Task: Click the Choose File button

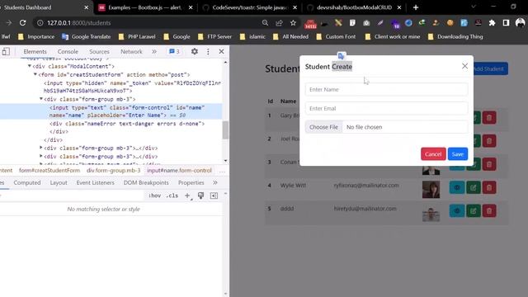Action: coord(323,127)
